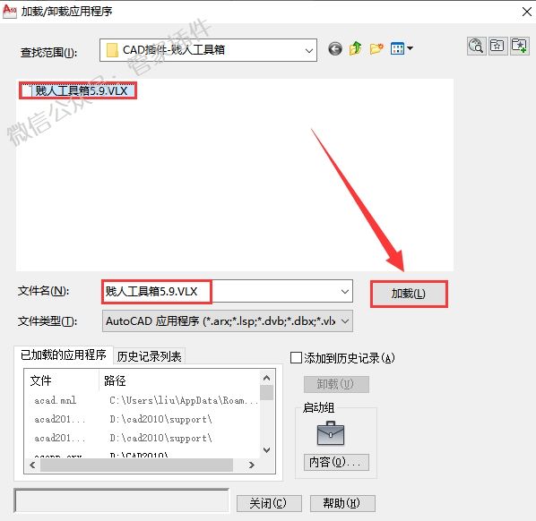This screenshot has width=536, height=521.
Task: Add current folder to Favorites
Action: pyautogui.click(x=520, y=46)
